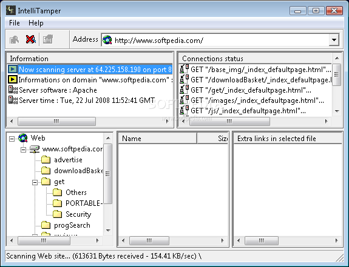Click the Information column header
Image resolution: width=349 pixels, height=267 pixels.
click(x=90, y=58)
